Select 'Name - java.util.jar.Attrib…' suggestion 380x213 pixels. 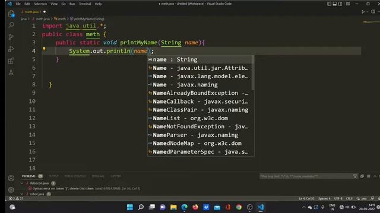(x=199, y=68)
